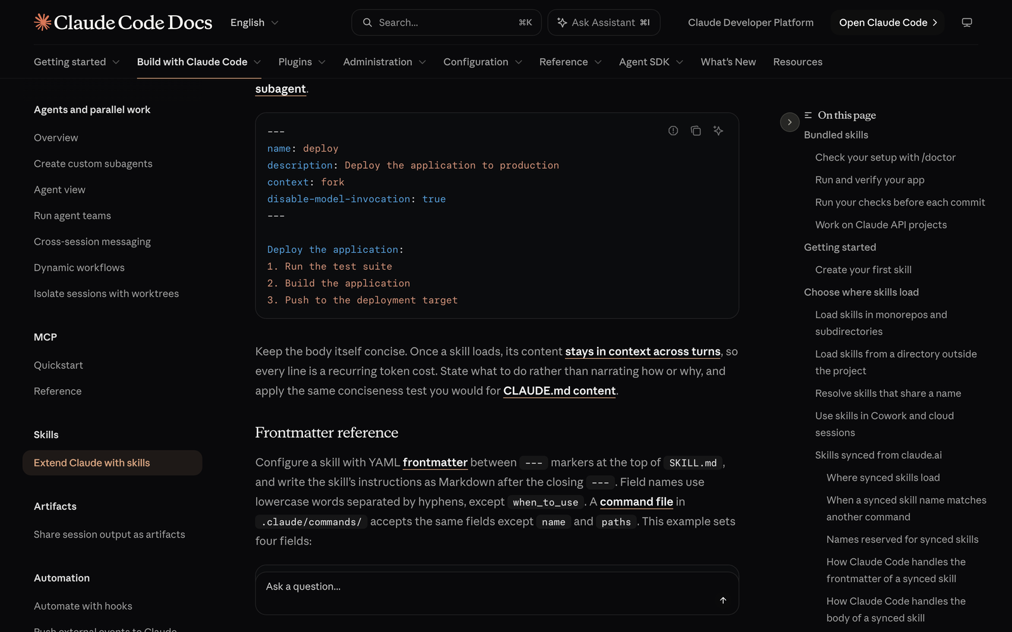Jump to Resolve skills that share a name
Viewport: 1012px width, 632px height.
888,394
